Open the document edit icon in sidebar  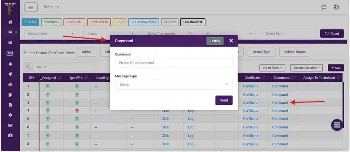[x=10, y=105]
